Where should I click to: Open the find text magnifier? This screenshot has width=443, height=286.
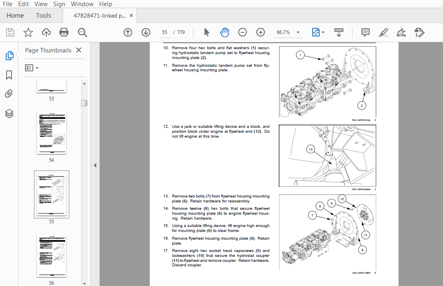82,32
